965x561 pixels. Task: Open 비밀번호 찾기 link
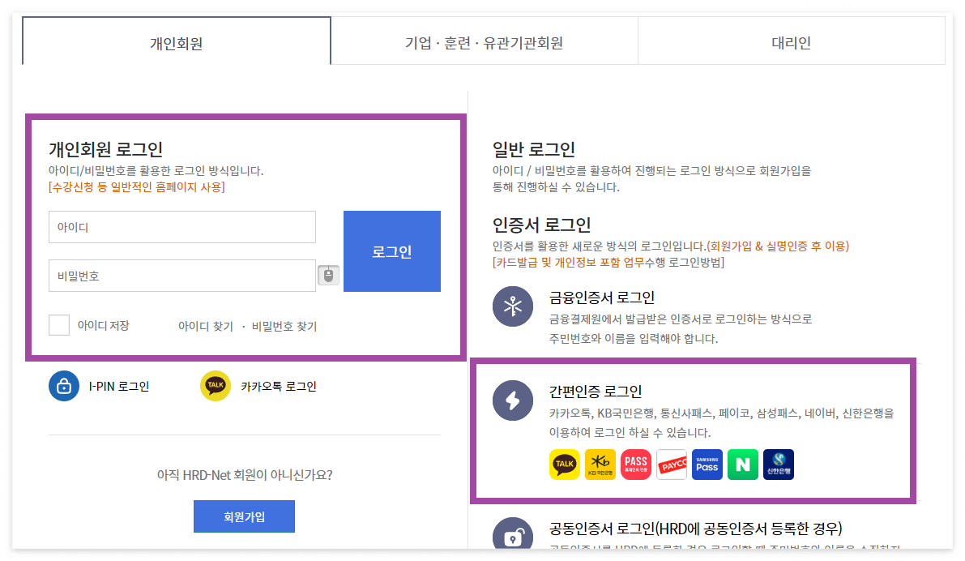click(284, 324)
